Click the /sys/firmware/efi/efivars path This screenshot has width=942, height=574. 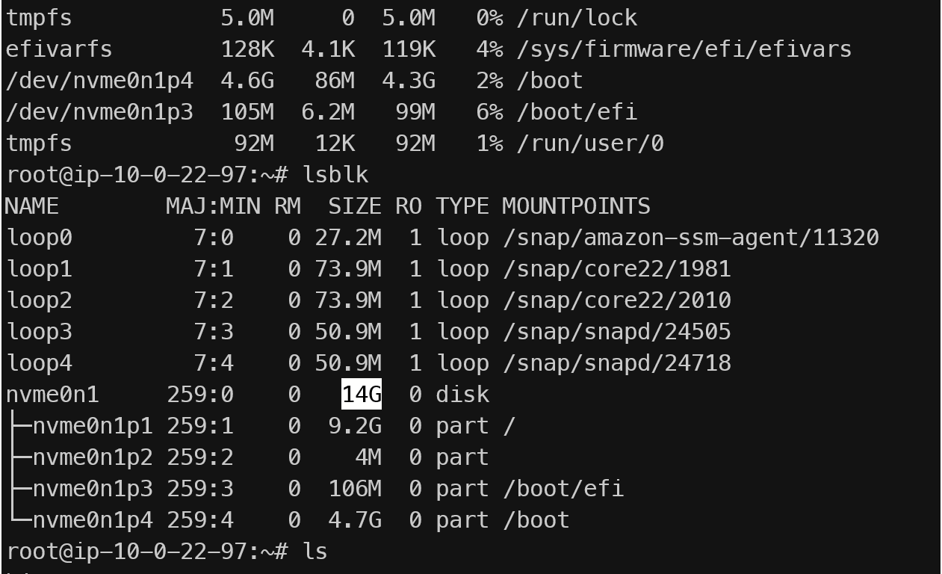click(684, 49)
